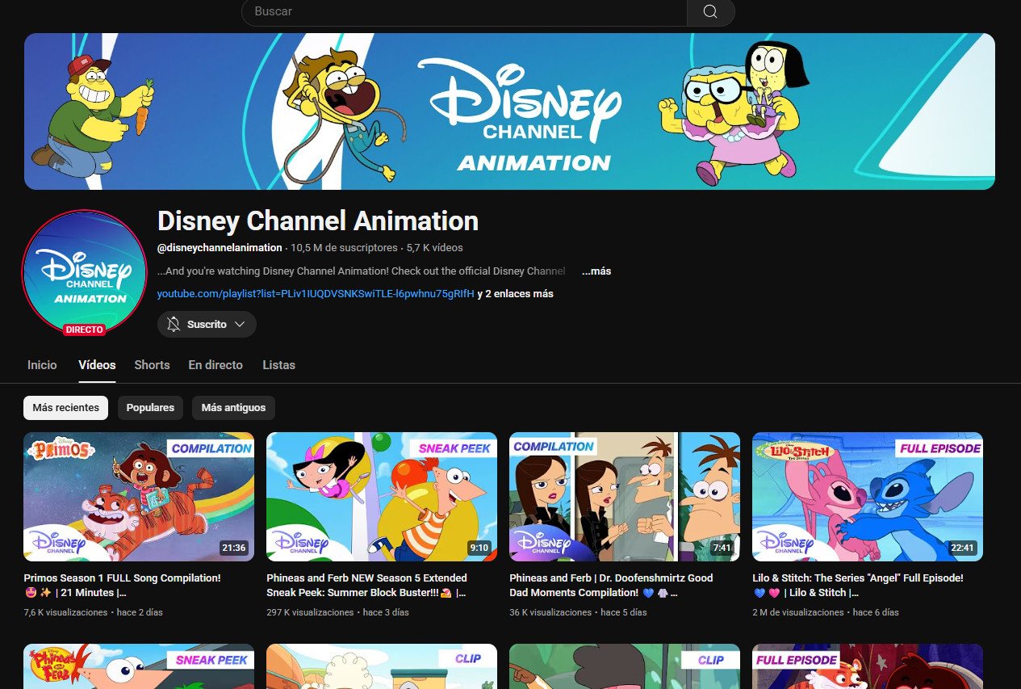Image resolution: width=1021 pixels, height=689 pixels.
Task: Click Disney Channel logo on Lilo & Stitch thumbnail
Action: coord(786,542)
